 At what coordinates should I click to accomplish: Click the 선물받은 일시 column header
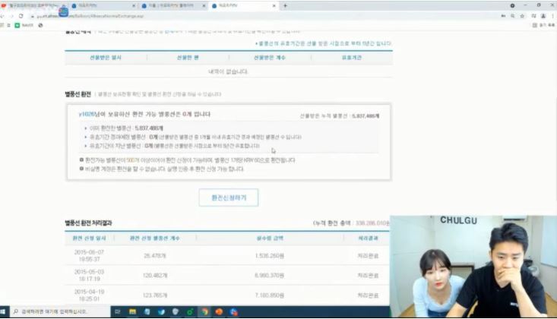106,56
